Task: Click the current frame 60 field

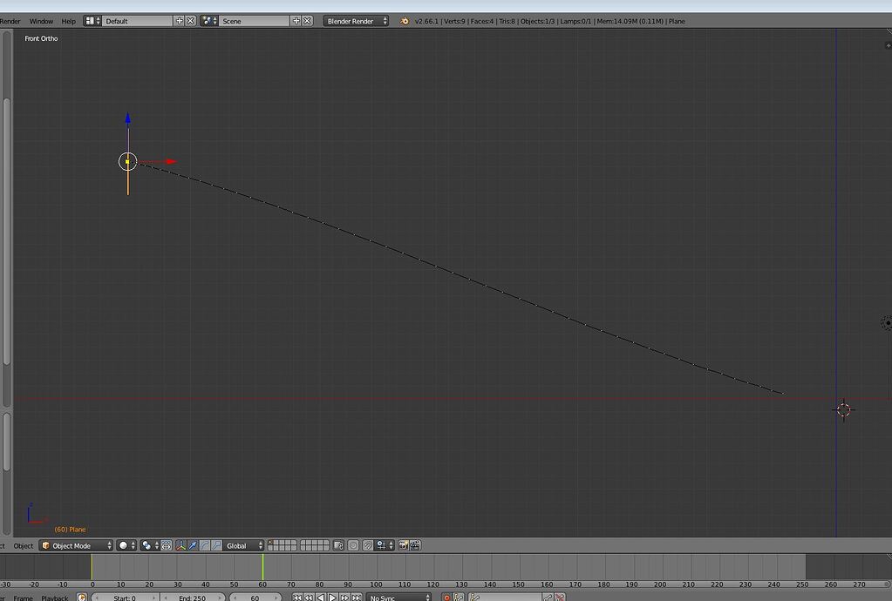Action: click(x=255, y=598)
